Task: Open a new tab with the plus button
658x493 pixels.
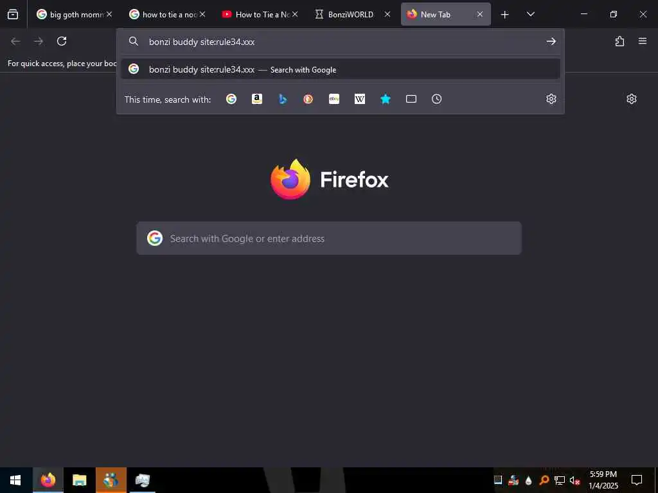Action: point(505,15)
